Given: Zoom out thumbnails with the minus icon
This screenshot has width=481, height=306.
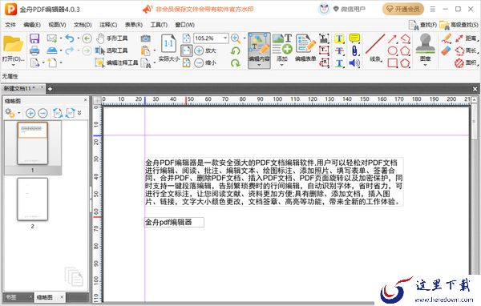Looking at the screenshot, I should 43,113.
